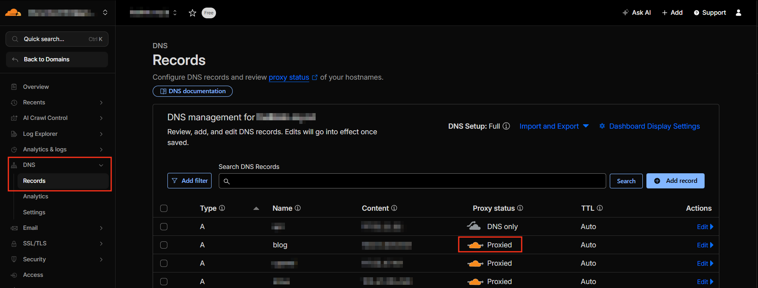Open Import and Export dropdown
Image resolution: width=758 pixels, height=288 pixels.
tap(554, 126)
